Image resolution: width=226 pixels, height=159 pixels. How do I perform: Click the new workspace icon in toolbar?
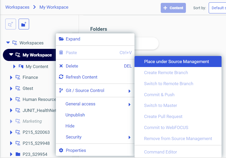(x=10, y=24)
